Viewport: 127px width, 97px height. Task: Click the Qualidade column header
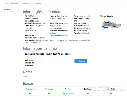point(88,89)
